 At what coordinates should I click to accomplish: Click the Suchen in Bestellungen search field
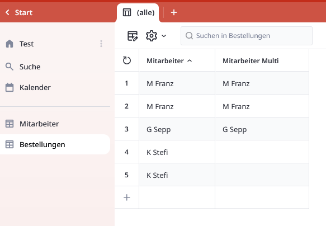[247, 36]
